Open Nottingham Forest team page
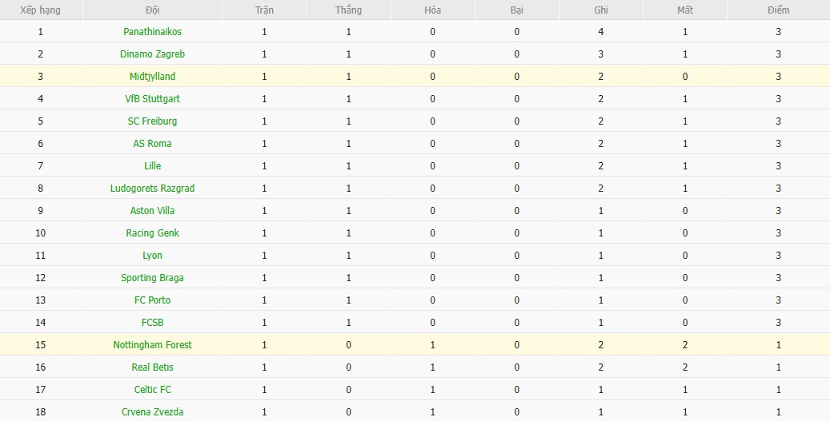Image resolution: width=830 pixels, height=421 pixels. [152, 345]
